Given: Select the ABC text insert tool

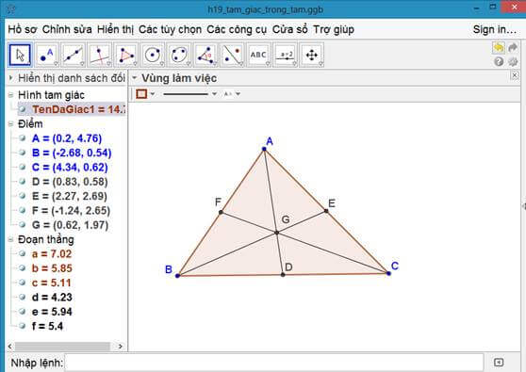Looking at the screenshot, I should [x=258, y=55].
